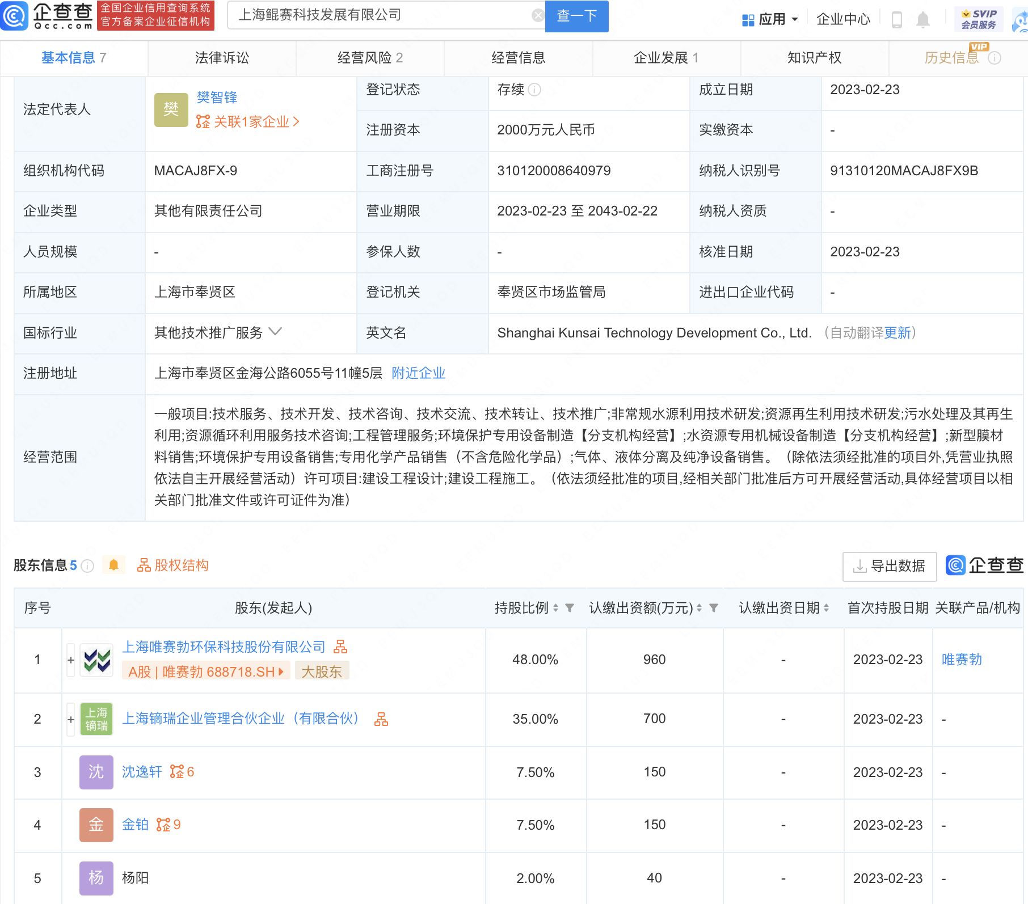
Task: Switch to 企业发展 tab
Action: (x=666, y=58)
